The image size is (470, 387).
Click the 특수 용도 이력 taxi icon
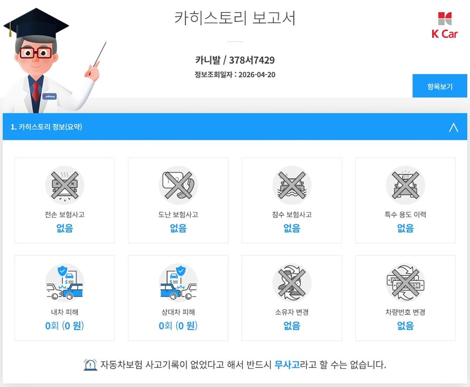pyautogui.click(x=405, y=185)
